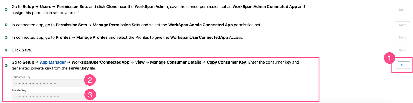Select the Click Save step text
Image resolution: width=413 pixels, height=103 pixels.
[22, 50]
